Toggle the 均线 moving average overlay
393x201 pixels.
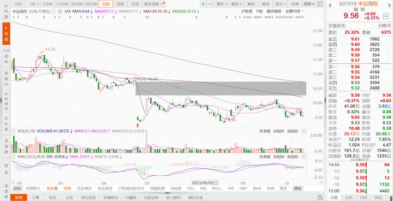click(68, 188)
